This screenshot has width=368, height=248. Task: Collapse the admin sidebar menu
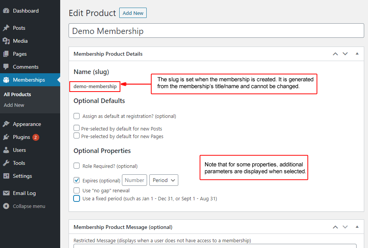tap(29, 206)
